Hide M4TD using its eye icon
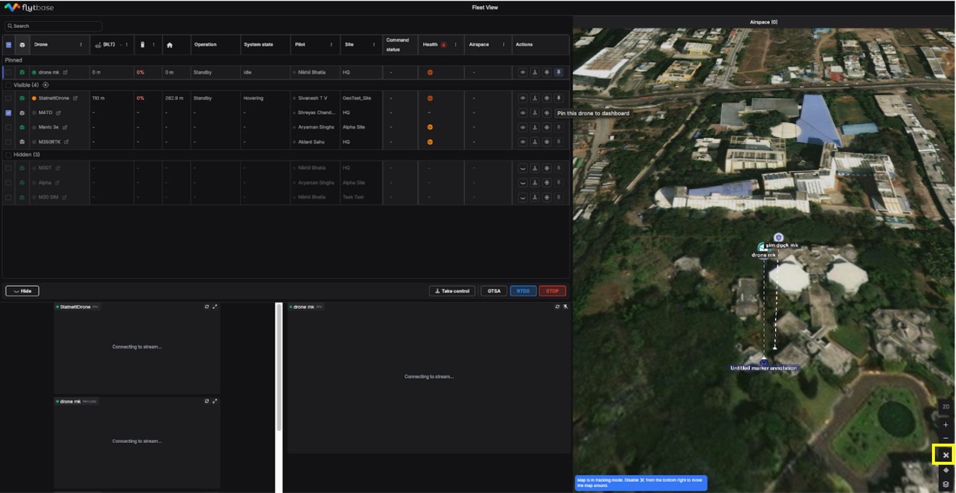This screenshot has height=493, width=956. pos(523,113)
